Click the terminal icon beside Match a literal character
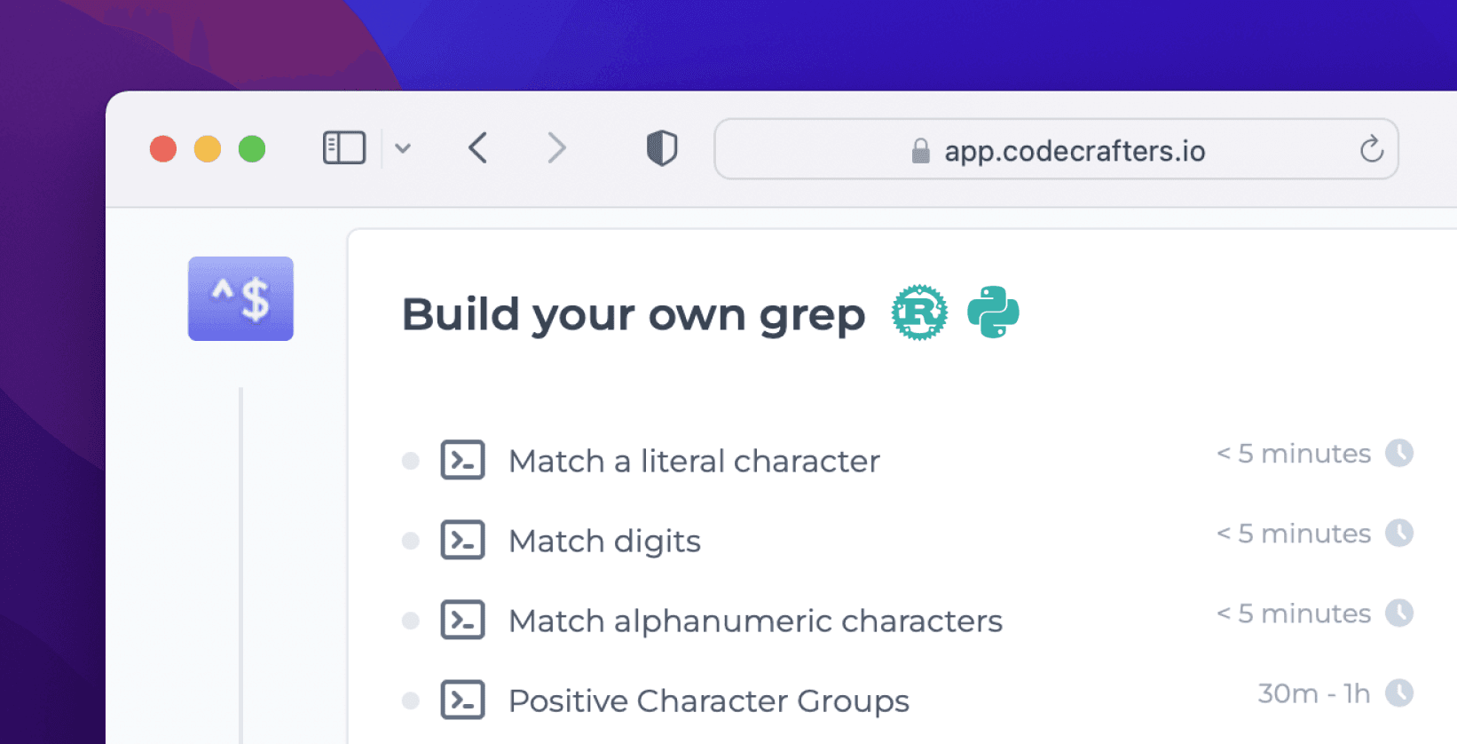Image resolution: width=1457 pixels, height=744 pixels. [462, 461]
